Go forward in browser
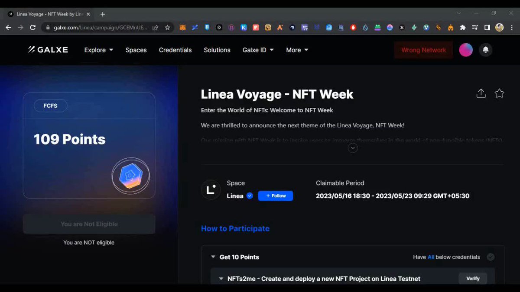 point(20,27)
